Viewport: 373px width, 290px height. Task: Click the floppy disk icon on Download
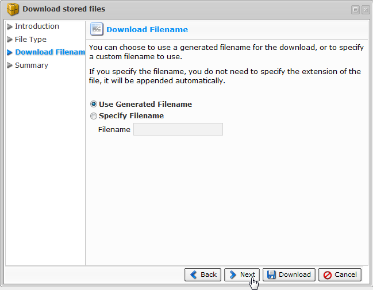click(x=271, y=274)
